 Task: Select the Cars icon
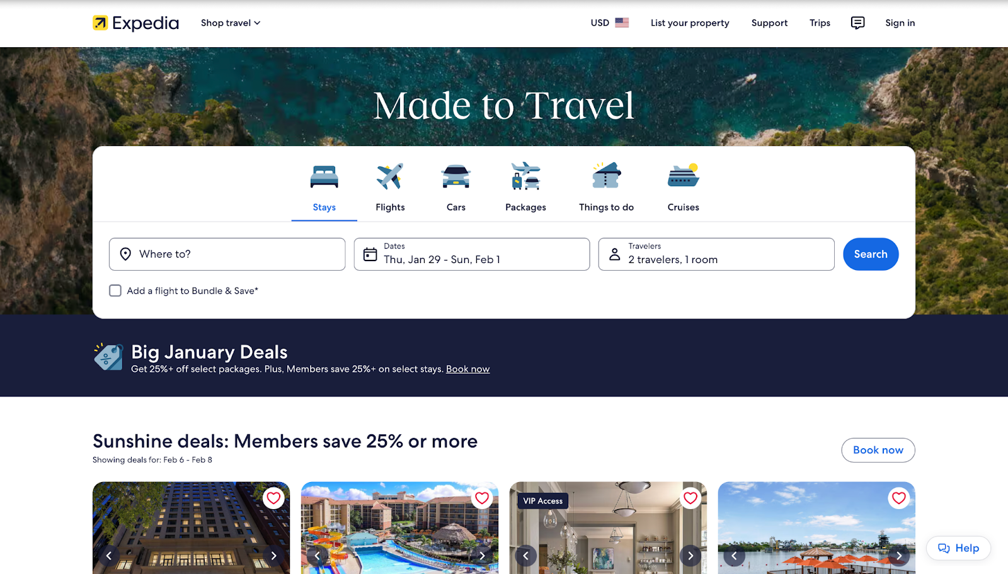click(456, 177)
